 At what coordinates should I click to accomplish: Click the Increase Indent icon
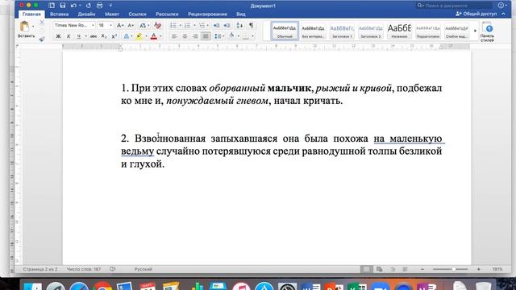pyautogui.click(x=227, y=25)
